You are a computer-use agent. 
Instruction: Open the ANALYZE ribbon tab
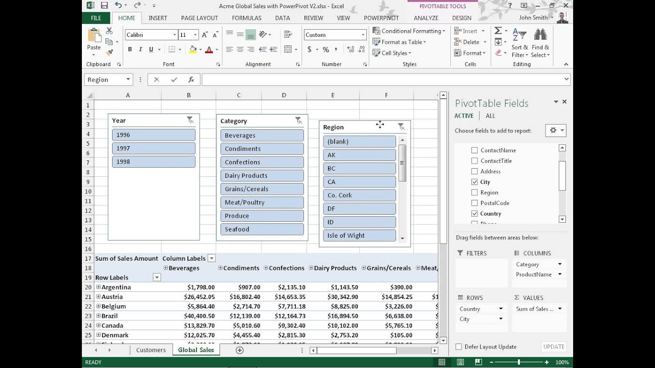tap(426, 18)
